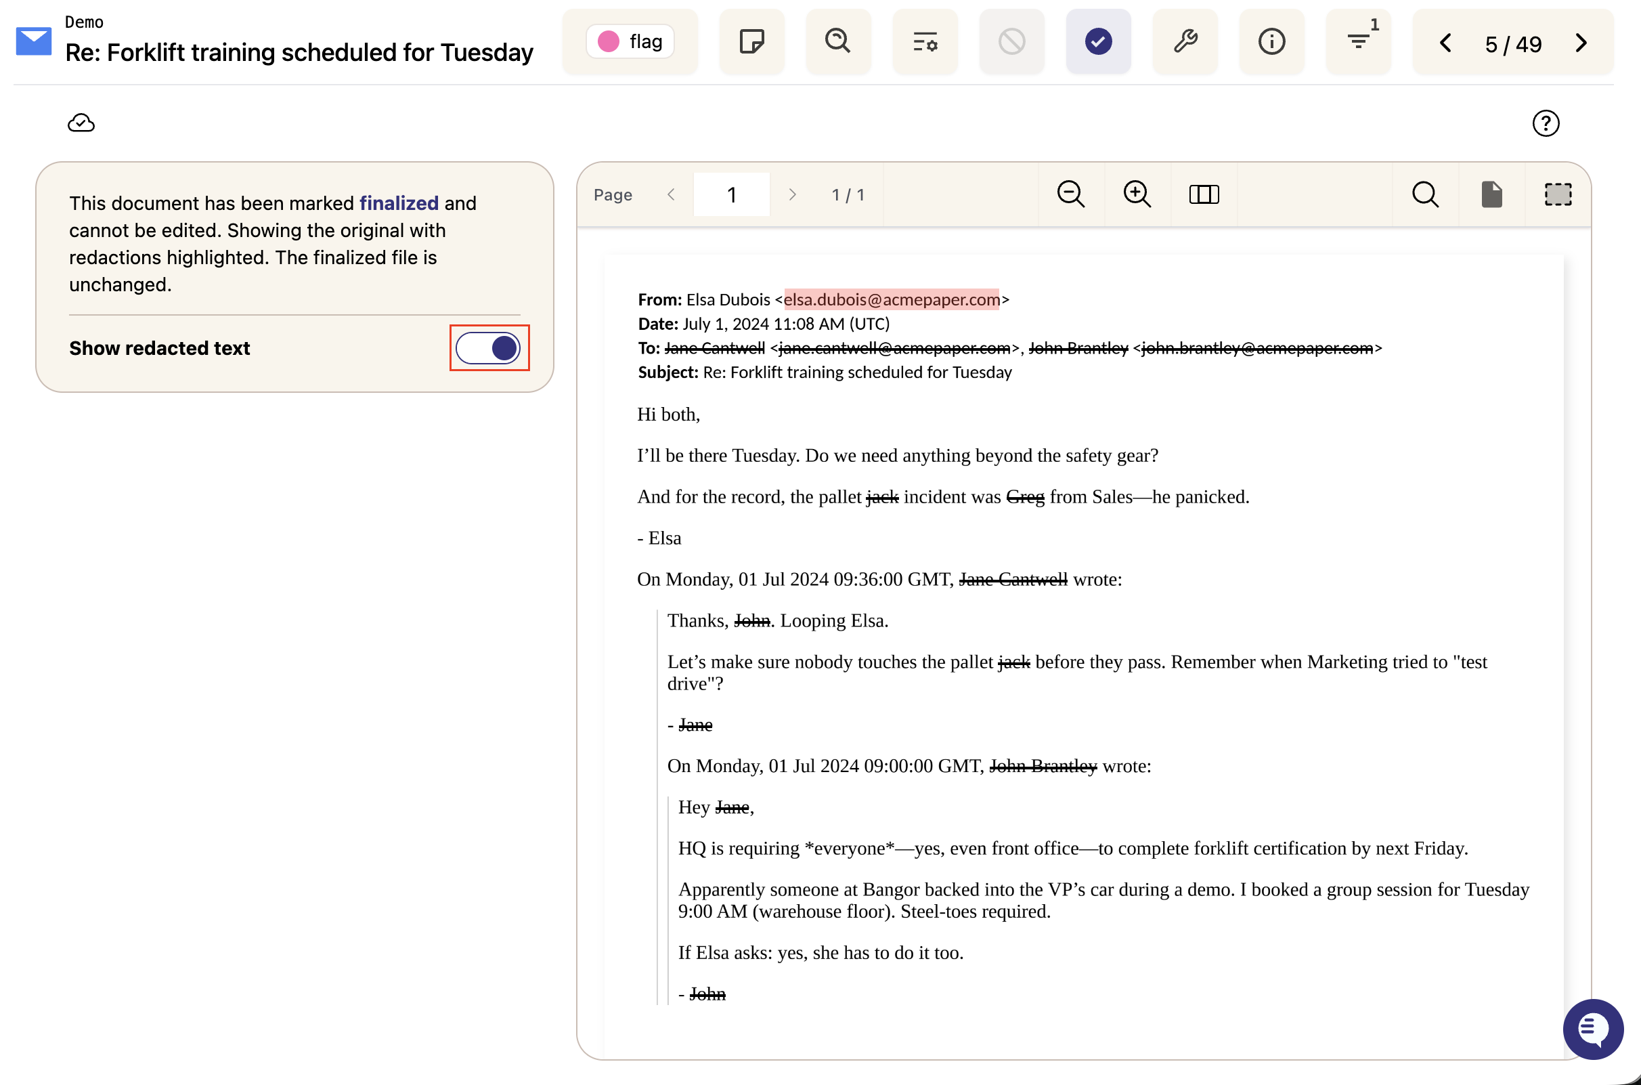Click struck-through jane.cantwell@acmepaper.com address
This screenshot has width=1641, height=1085.
894,348
